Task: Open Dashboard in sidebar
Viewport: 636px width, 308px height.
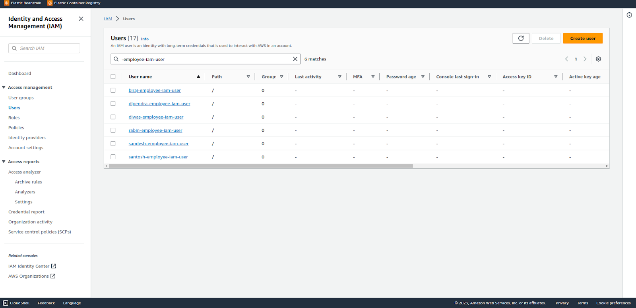Action: point(19,73)
